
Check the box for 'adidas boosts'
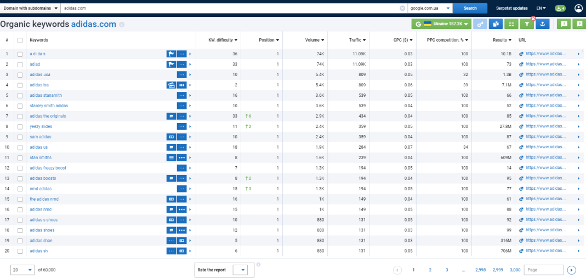pos(20,178)
